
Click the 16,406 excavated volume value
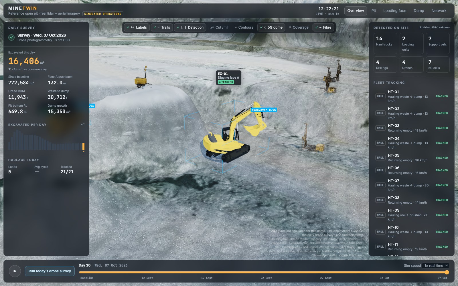click(24, 61)
